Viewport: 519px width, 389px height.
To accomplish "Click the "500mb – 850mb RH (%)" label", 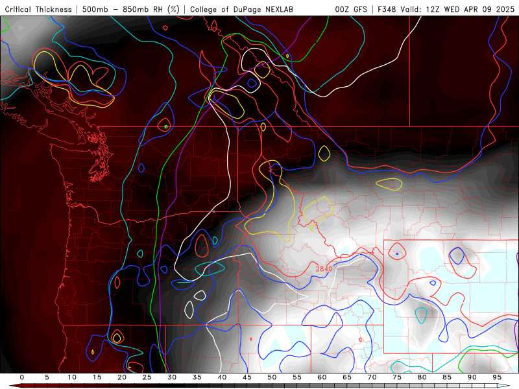I will pos(131,10).
